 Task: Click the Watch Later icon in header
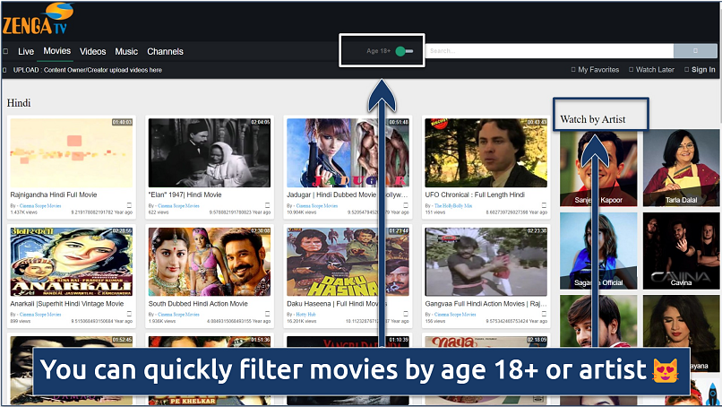630,70
